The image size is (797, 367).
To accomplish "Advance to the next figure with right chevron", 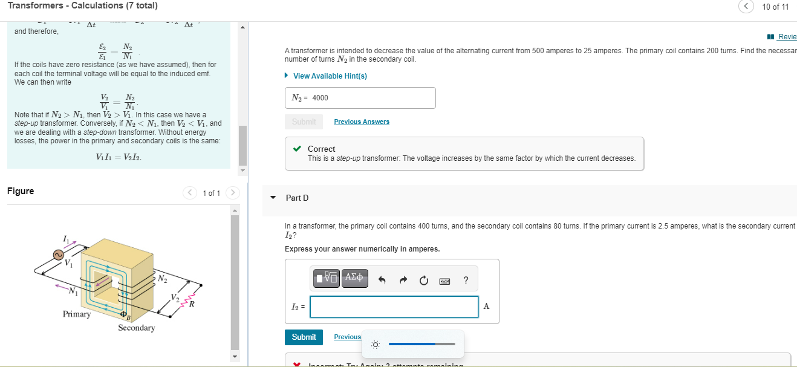I will (233, 192).
